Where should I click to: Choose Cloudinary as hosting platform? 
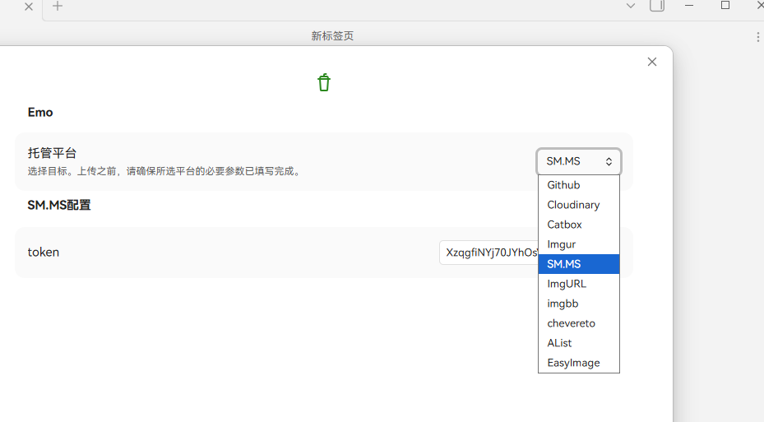coord(573,205)
